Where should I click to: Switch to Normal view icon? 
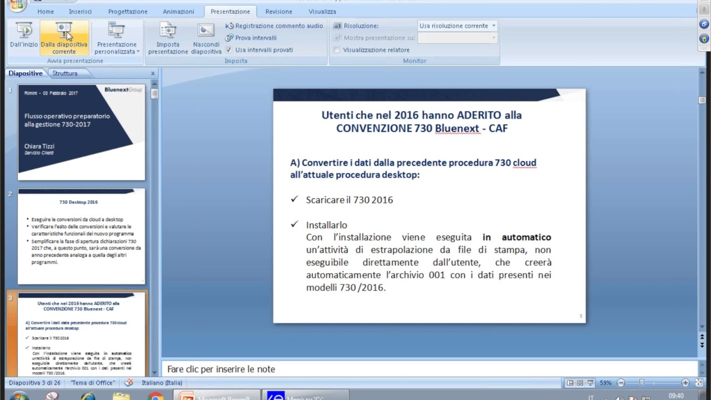570,383
